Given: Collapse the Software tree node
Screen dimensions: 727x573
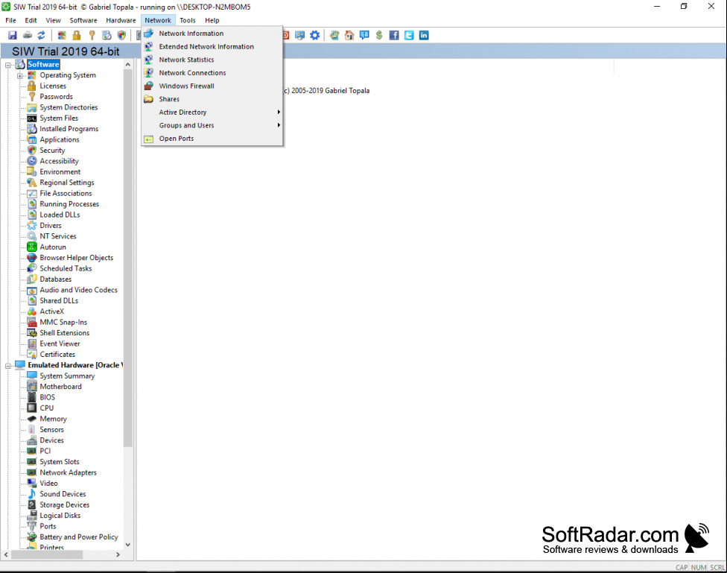Looking at the screenshot, I should click(x=8, y=65).
